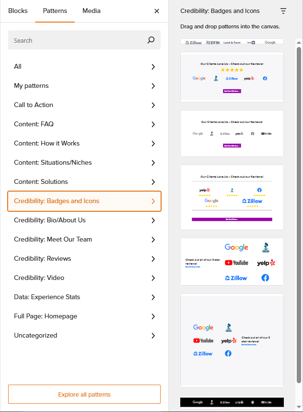
Task: Switch to the Media tab
Action: point(91,11)
